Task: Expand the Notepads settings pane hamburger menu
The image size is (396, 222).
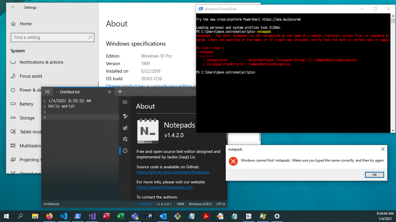Action: click(125, 102)
